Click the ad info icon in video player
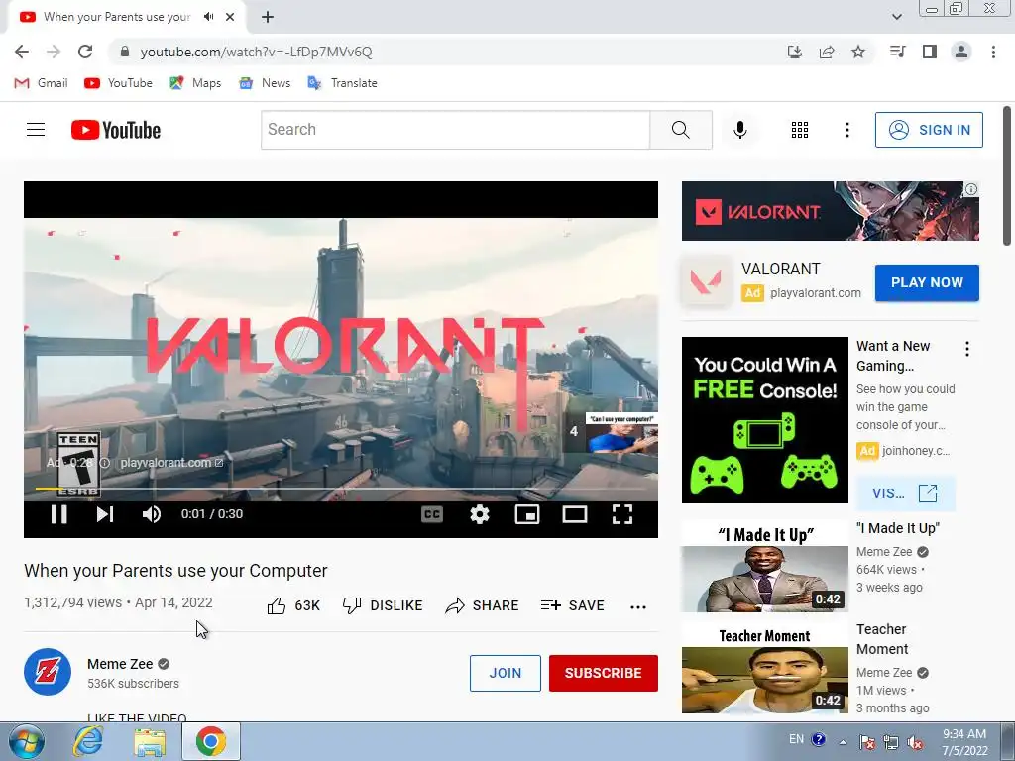1015x761 pixels. point(104,463)
